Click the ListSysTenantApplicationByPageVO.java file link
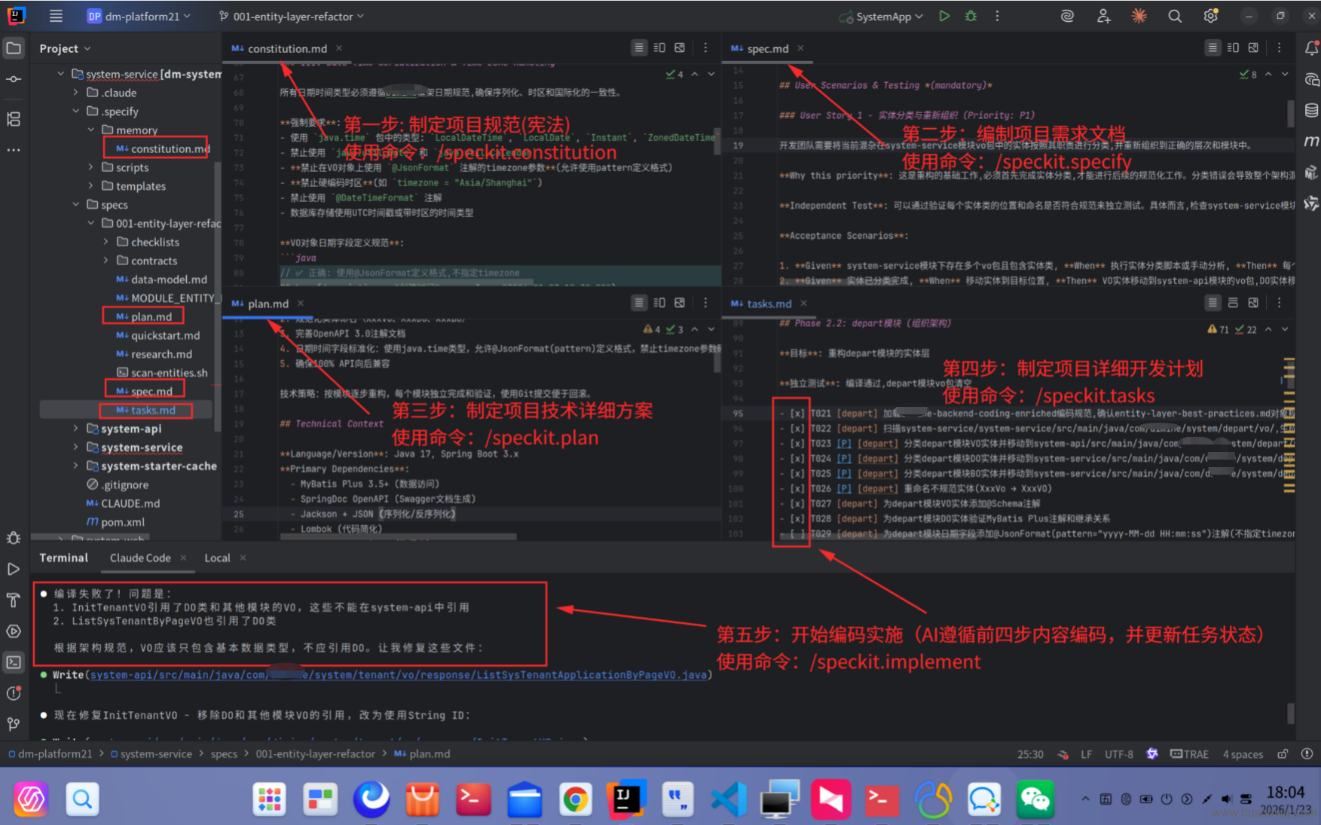 point(399,674)
